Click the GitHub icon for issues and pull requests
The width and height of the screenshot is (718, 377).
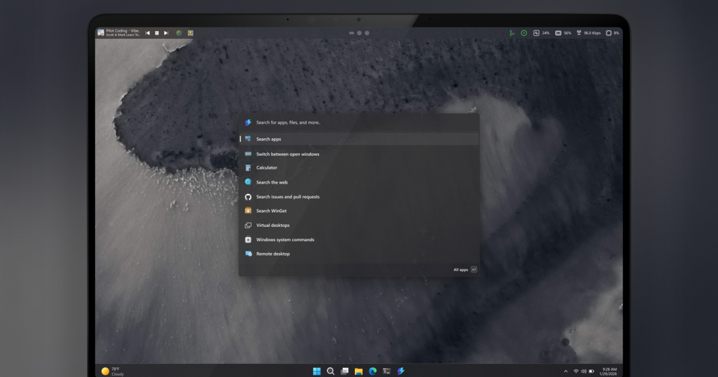(248, 196)
